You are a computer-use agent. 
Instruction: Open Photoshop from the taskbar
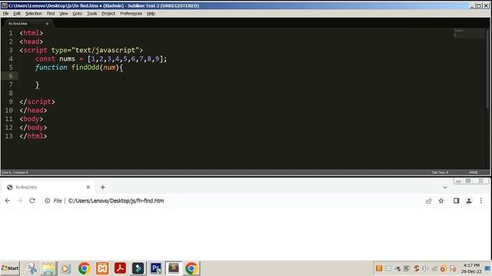(155, 268)
